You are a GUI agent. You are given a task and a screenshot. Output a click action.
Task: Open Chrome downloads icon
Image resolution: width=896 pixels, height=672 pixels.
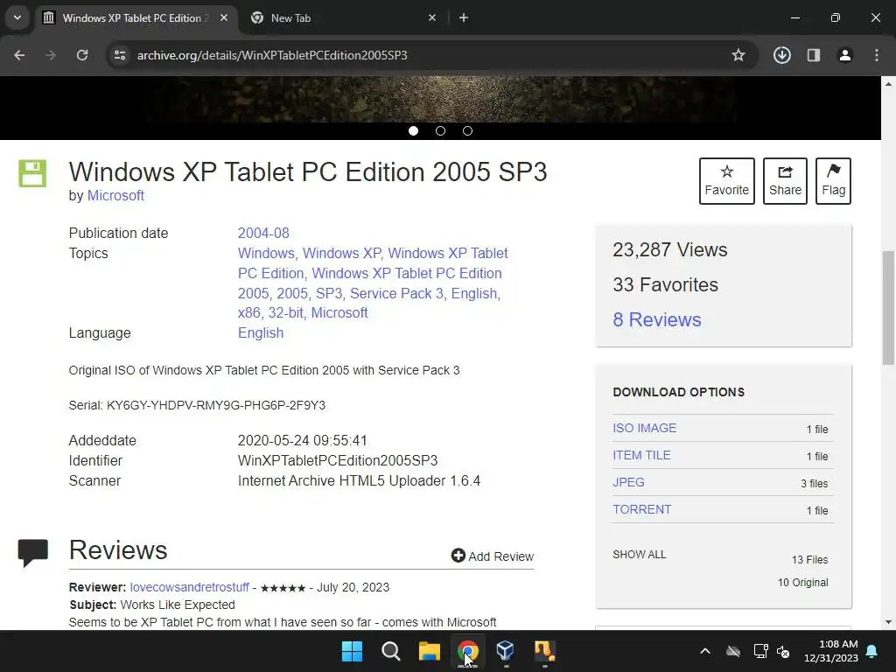(782, 55)
